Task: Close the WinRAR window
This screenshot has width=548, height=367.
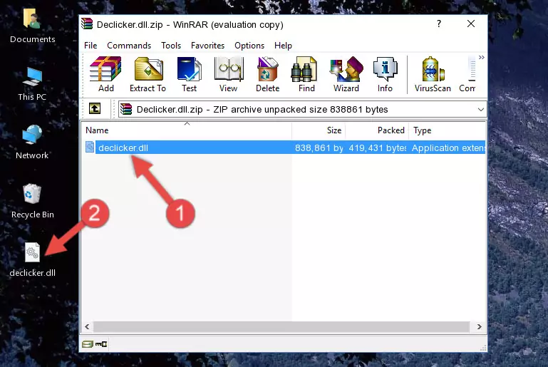Action: (471, 24)
